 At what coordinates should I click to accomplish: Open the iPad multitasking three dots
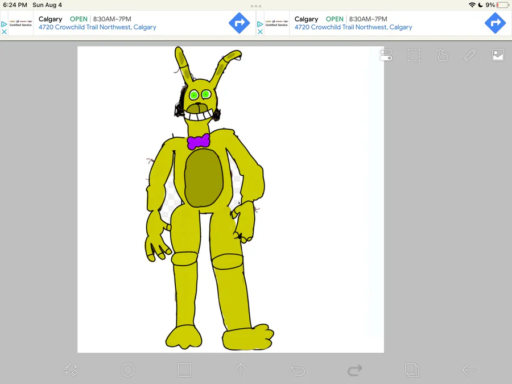click(256, 6)
